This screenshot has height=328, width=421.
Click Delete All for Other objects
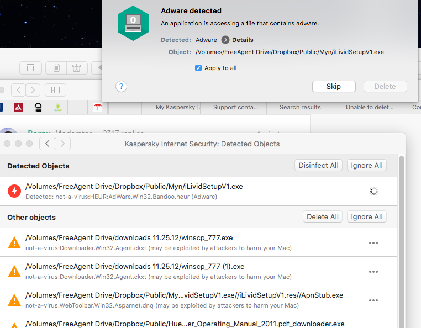[x=323, y=216]
